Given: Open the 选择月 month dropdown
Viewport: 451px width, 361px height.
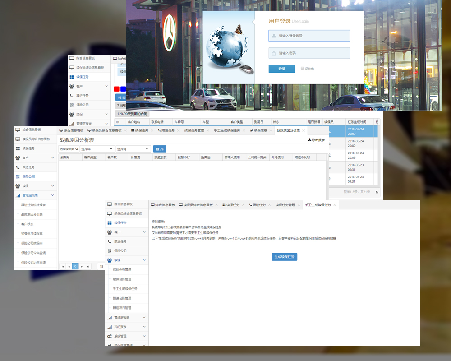Looking at the screenshot, I should [x=133, y=149].
